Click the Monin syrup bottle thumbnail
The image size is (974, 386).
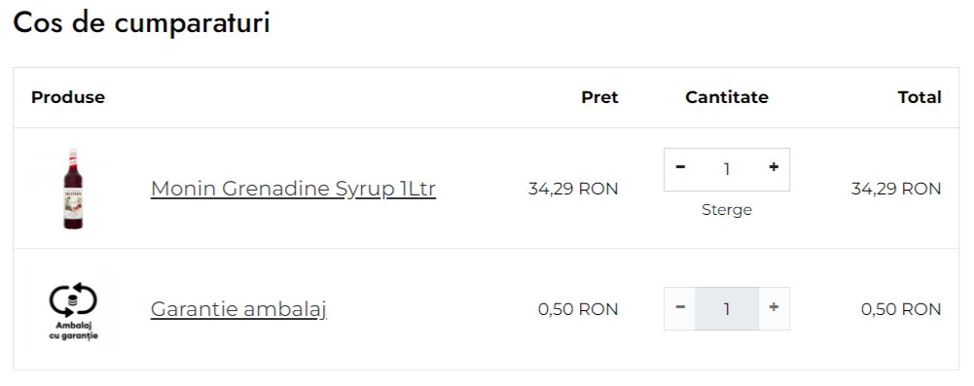[x=73, y=189]
